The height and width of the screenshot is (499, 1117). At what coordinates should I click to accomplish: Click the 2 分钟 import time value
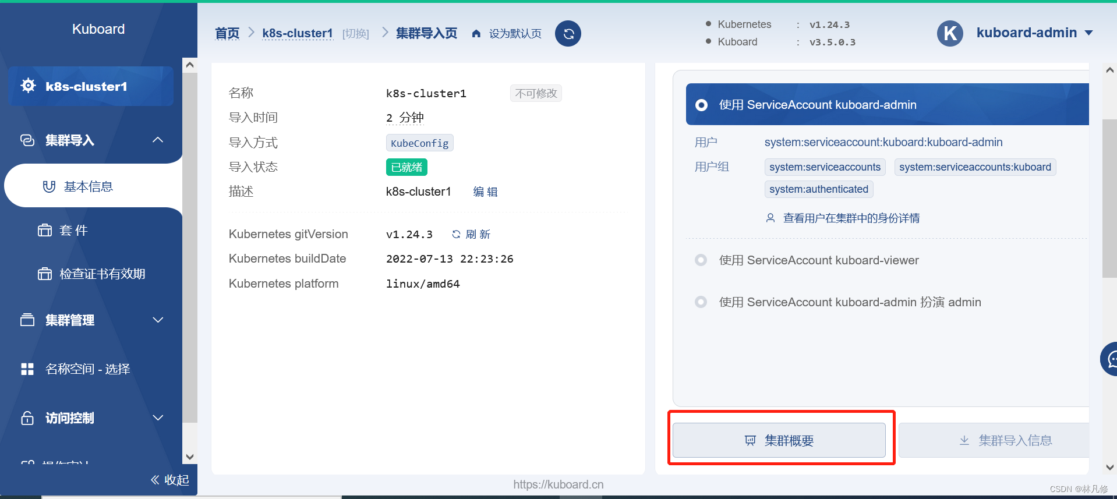(405, 118)
